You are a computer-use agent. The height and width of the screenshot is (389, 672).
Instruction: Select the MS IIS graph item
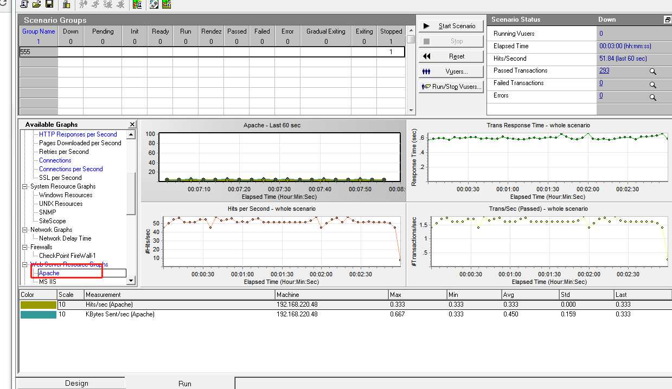click(47, 282)
